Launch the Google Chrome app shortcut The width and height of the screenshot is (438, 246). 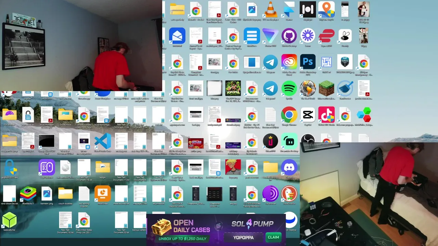point(289,115)
